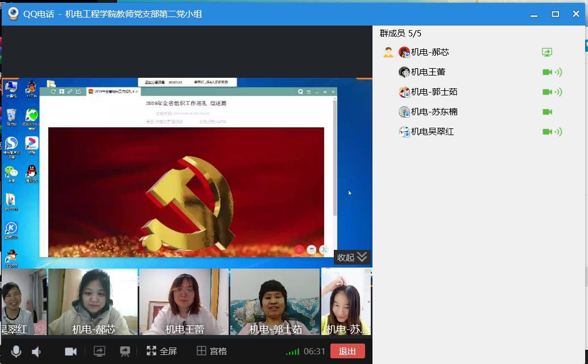Click the green signal strength indicator

coord(292,352)
